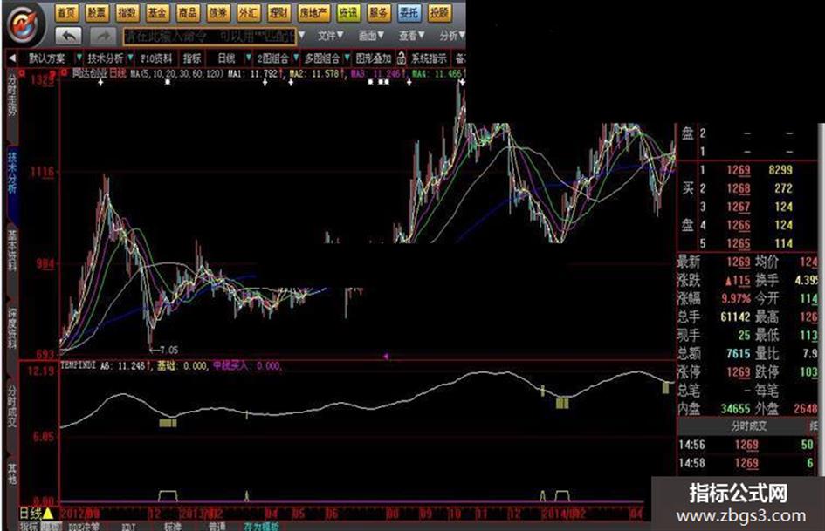Open the 外汇 forex section

(248, 12)
